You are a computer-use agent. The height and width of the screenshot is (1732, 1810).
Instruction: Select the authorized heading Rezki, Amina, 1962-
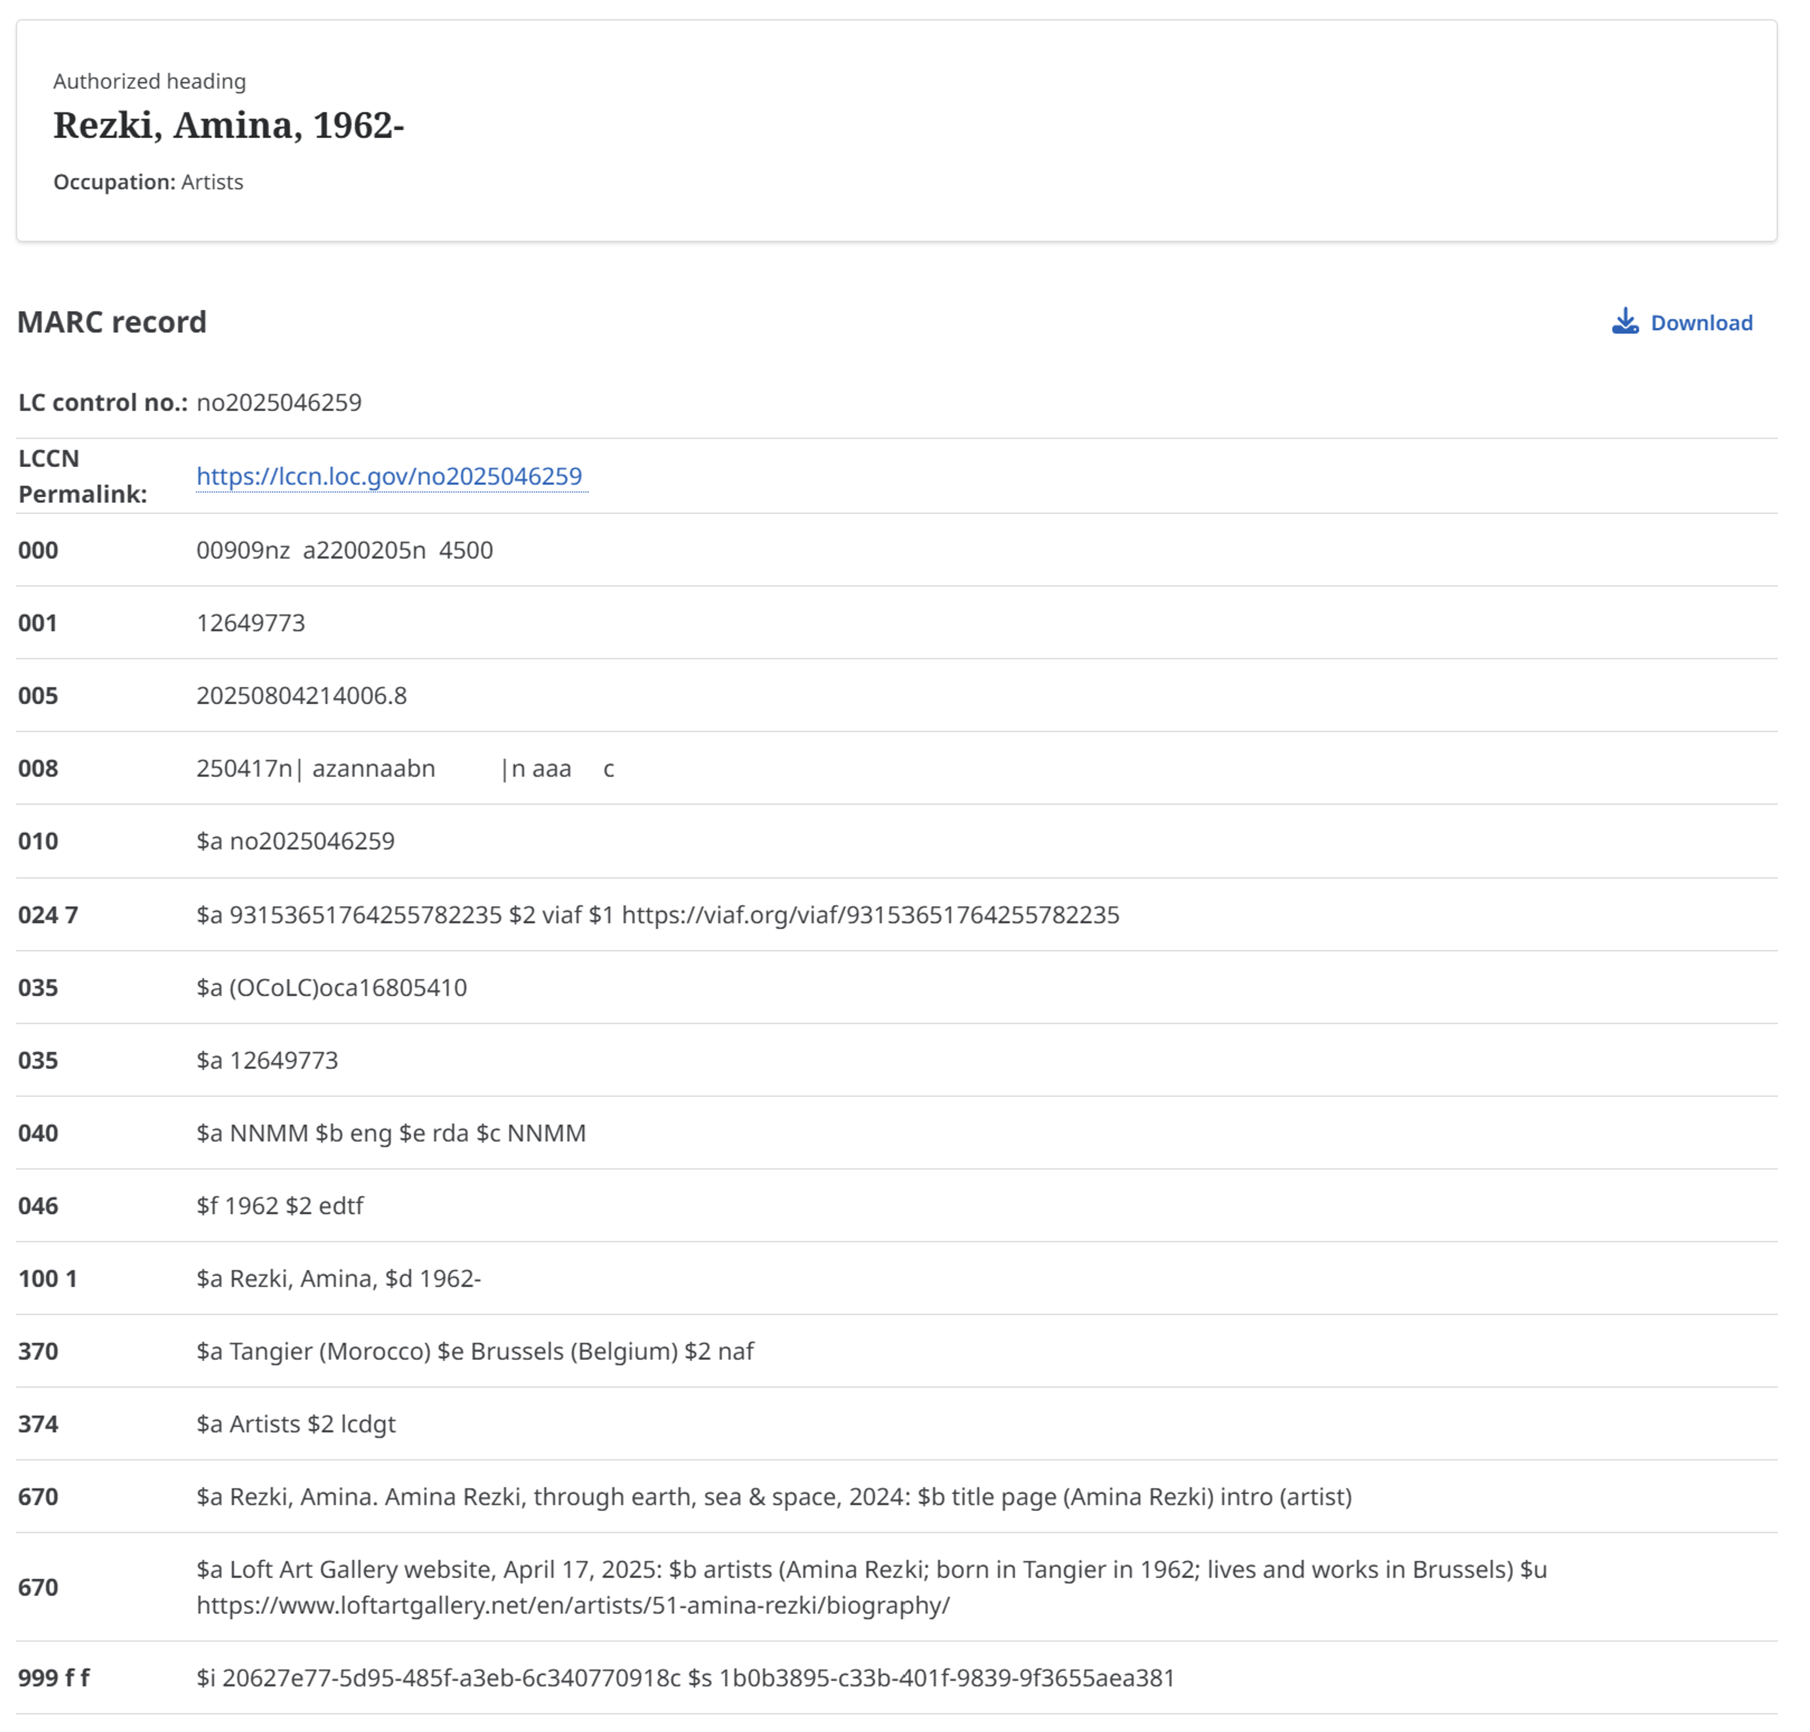point(229,125)
